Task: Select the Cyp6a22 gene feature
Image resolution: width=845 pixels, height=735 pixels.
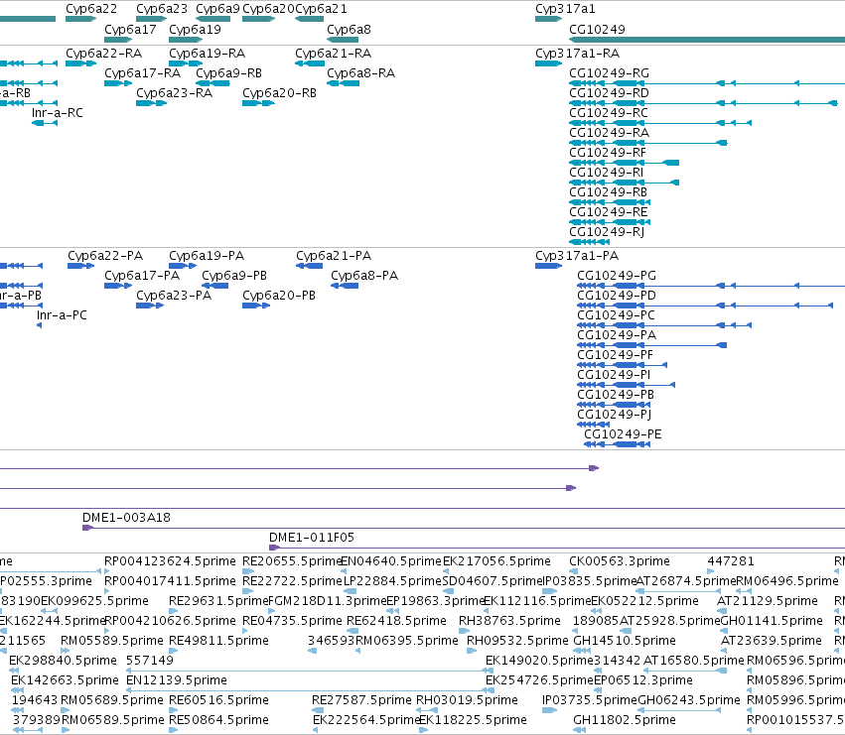Action: pos(80,19)
